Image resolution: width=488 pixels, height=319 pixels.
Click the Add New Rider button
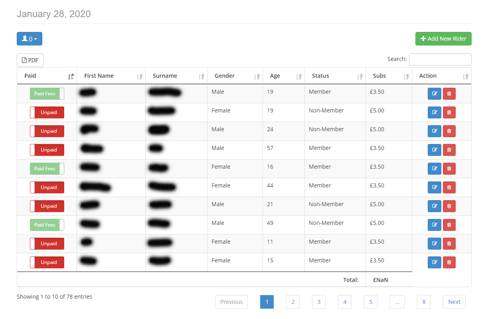443,38
